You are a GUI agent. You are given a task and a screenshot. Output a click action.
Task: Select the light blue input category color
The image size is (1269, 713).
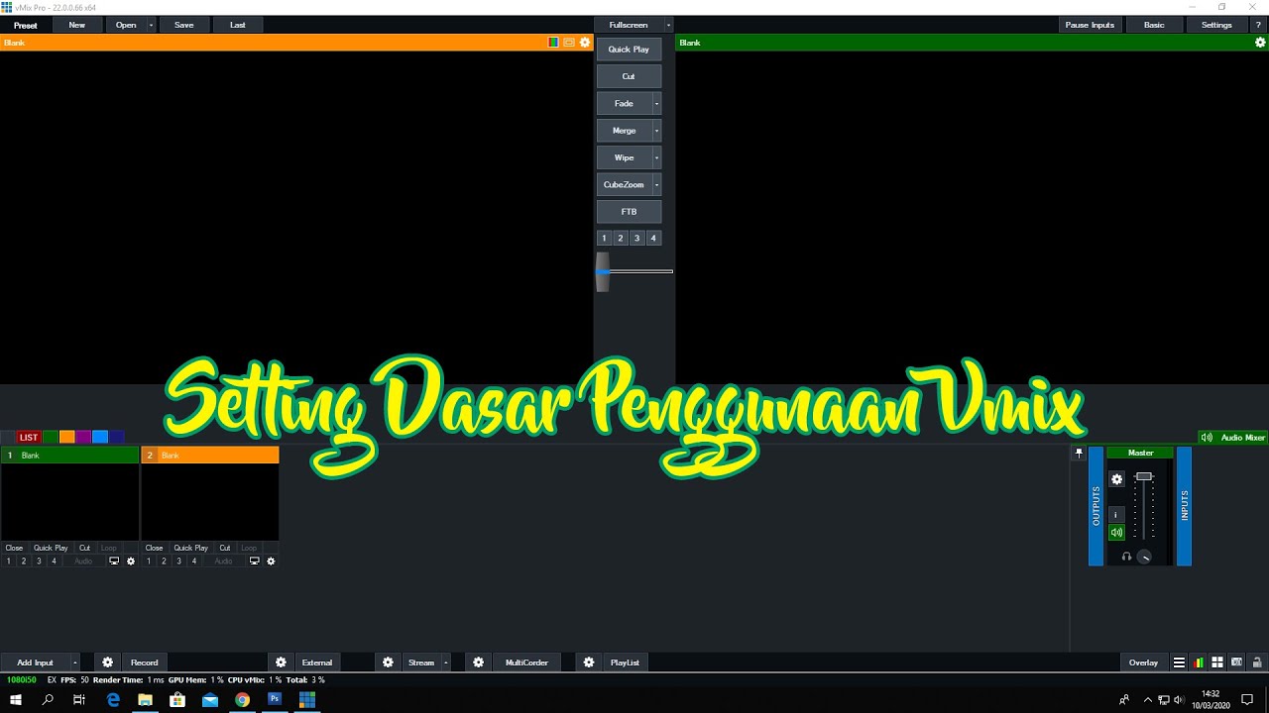100,437
